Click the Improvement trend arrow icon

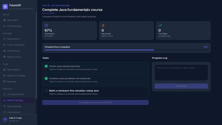[4, 112]
